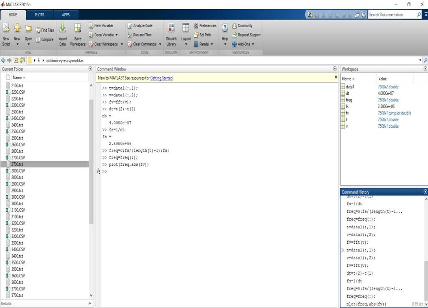This screenshot has height=308, width=428.
Task: Open the Parallel dropdown menu
Action: pyautogui.click(x=212, y=44)
